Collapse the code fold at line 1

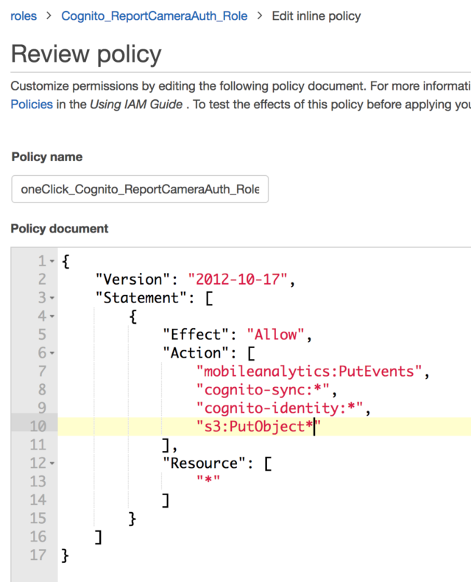pos(52,261)
